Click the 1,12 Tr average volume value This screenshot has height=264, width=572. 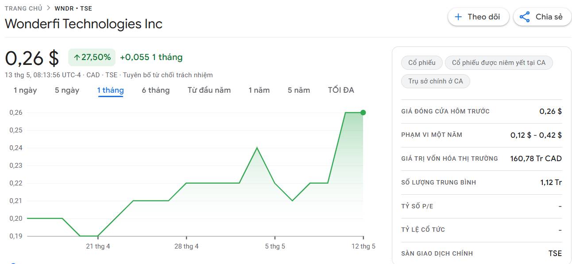tap(551, 182)
